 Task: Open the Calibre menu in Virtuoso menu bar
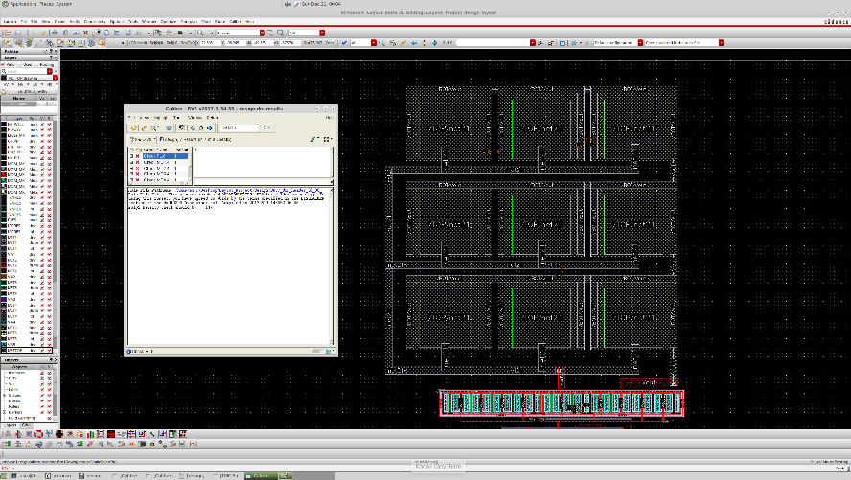click(x=235, y=22)
